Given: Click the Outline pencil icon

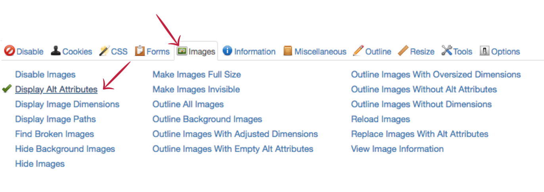Looking at the screenshot, I should [x=358, y=51].
